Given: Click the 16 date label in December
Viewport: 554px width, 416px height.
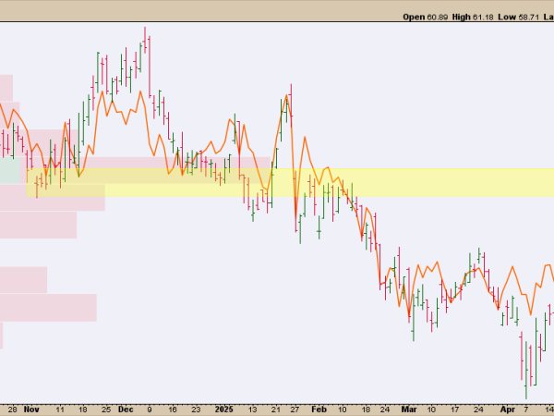Looking at the screenshot, I should 172,410.
